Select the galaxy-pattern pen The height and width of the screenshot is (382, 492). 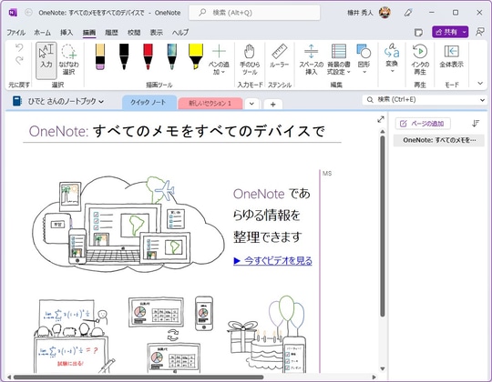[171, 56]
